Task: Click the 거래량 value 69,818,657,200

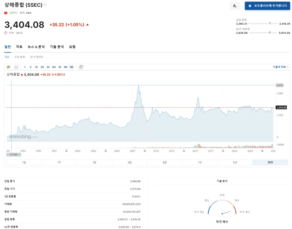Action: [x=131, y=204]
